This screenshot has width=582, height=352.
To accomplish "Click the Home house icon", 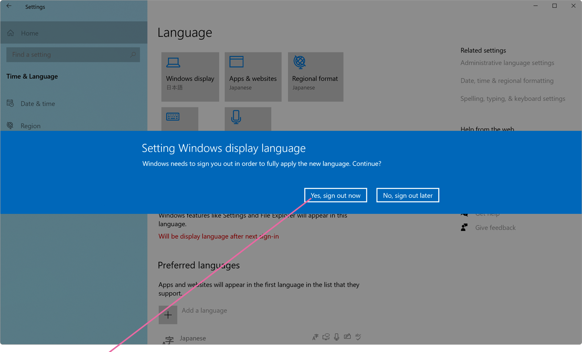I will pyautogui.click(x=11, y=33).
